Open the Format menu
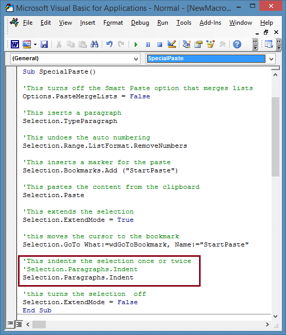 pos(113,23)
